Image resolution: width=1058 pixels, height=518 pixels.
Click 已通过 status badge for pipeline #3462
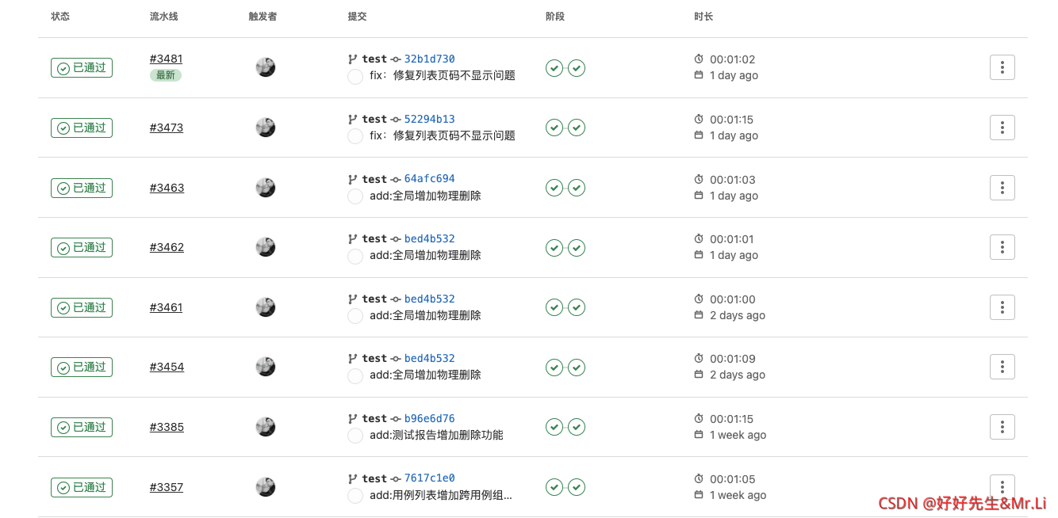tap(82, 247)
